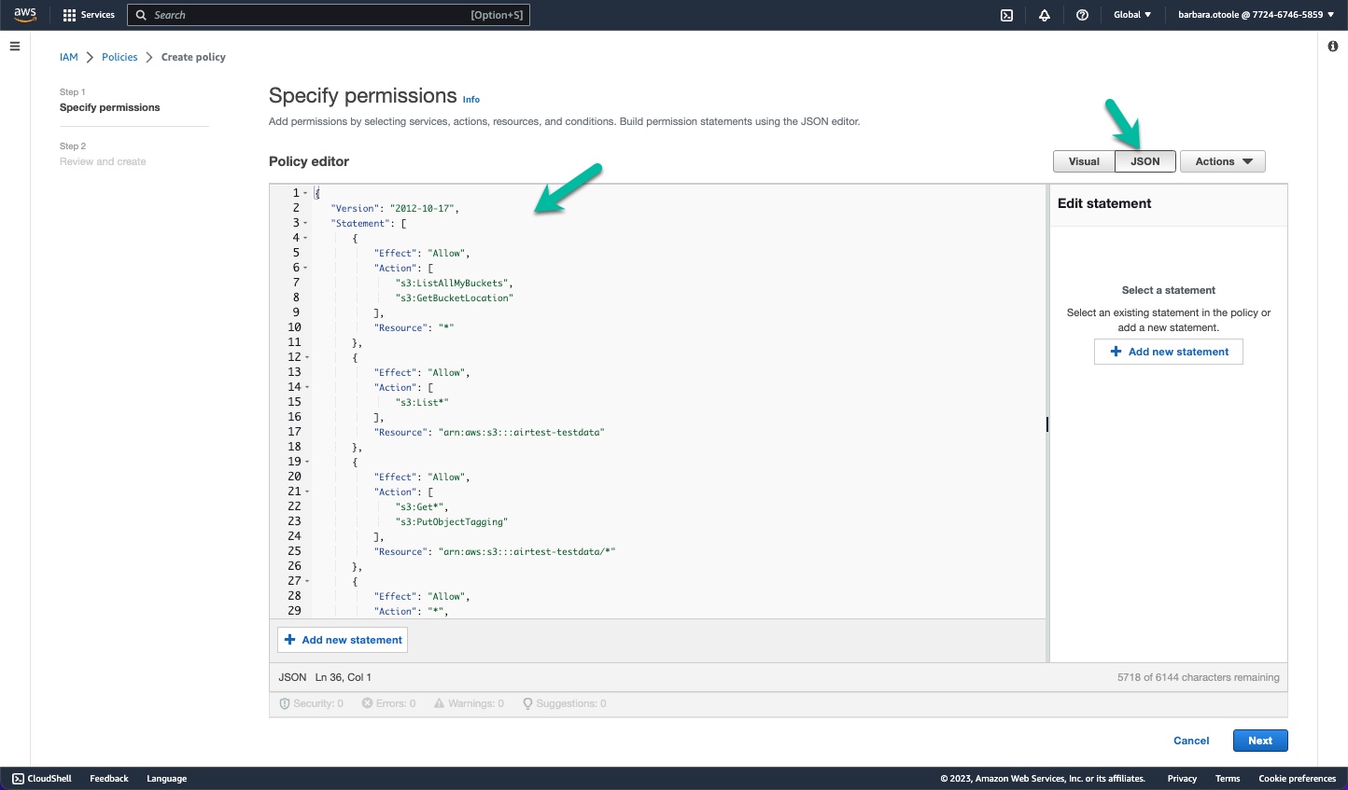The height and width of the screenshot is (790, 1348).
Task: Toggle the left navigation hamburger menu
Action: [14, 47]
